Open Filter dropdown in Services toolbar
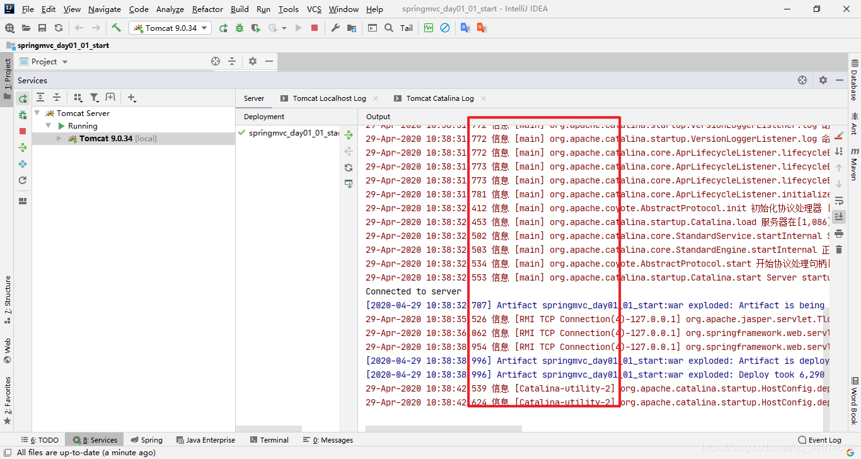The height and width of the screenshot is (459, 861). (x=95, y=97)
